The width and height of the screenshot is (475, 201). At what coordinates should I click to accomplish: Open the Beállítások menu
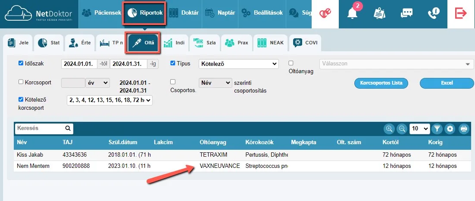[x=262, y=13]
